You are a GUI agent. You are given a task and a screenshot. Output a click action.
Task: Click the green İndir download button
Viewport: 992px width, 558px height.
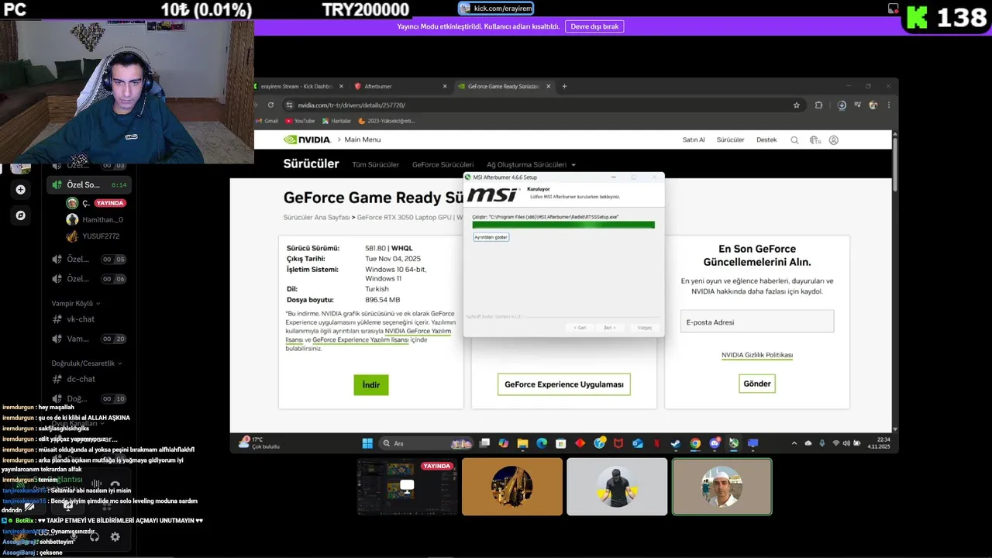371,384
